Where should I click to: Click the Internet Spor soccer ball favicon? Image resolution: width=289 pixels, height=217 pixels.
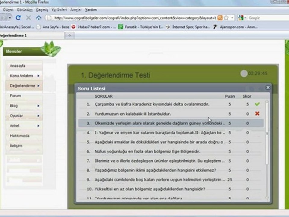coord(168,27)
